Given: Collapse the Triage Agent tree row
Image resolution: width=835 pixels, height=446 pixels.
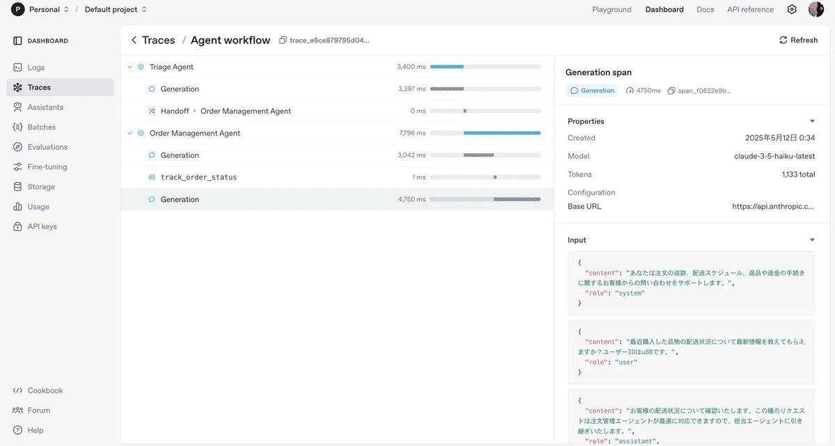Looking at the screenshot, I should click(129, 67).
